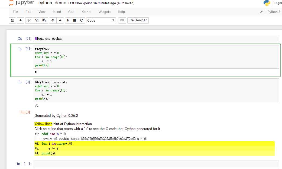This screenshot has width=282, height=169.
Task: Click the 45 output of cell 3
Action: point(36,105)
